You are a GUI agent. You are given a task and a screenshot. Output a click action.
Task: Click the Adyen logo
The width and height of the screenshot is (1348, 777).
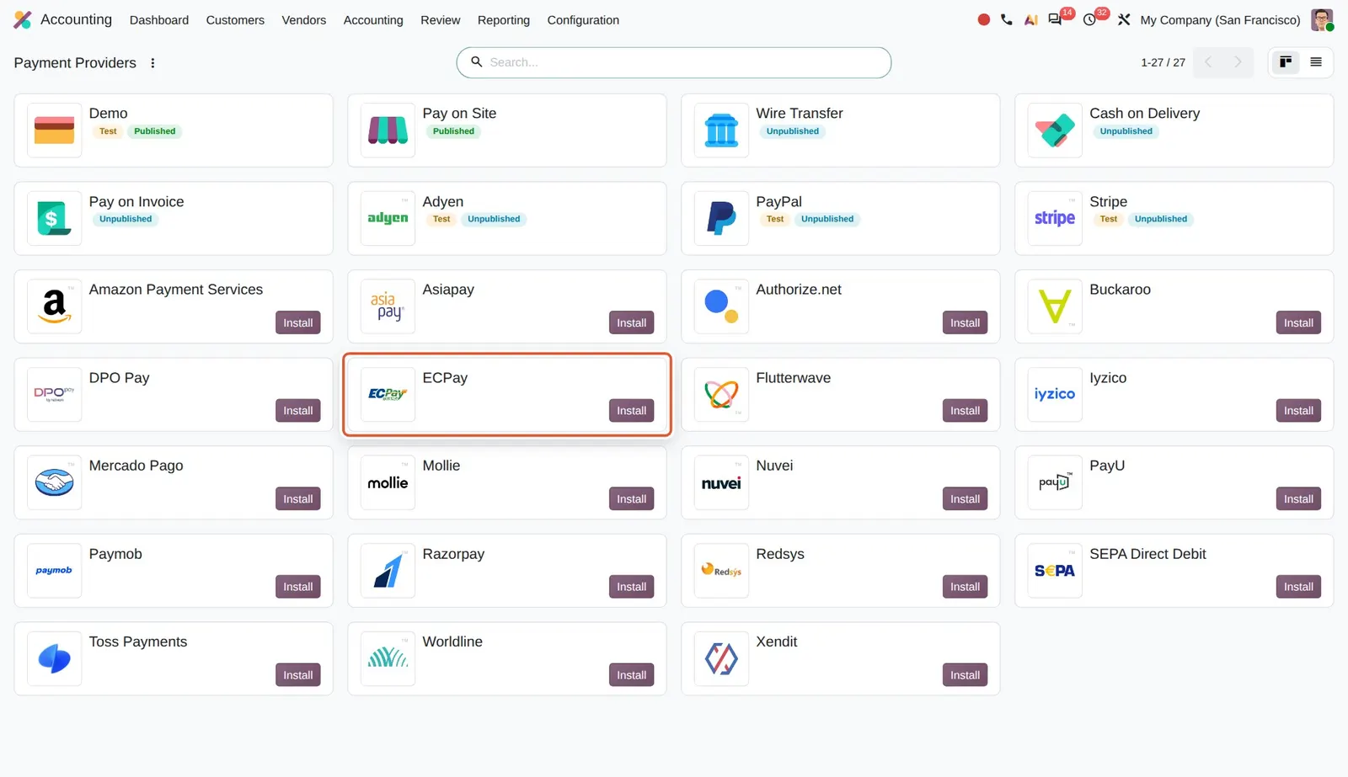click(x=388, y=218)
